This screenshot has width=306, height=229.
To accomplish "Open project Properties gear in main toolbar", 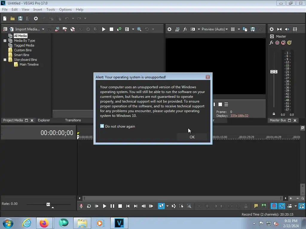I will pos(36,18).
